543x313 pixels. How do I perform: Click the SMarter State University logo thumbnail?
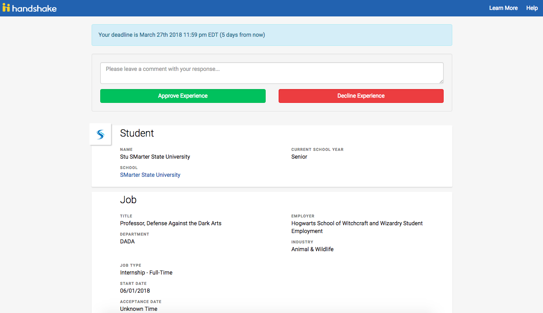click(100, 134)
